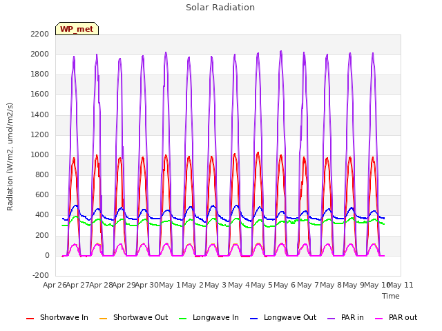Click the 1400 y-axis tick label
Image resolution: width=442 pixels, height=331 pixels.
pos(40,114)
